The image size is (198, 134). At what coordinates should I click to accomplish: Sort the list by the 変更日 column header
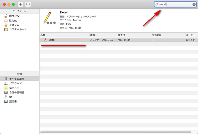[x=134, y=35]
